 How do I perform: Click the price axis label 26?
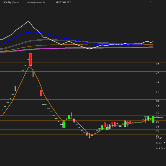pyautogui.click(x=157, y=122)
